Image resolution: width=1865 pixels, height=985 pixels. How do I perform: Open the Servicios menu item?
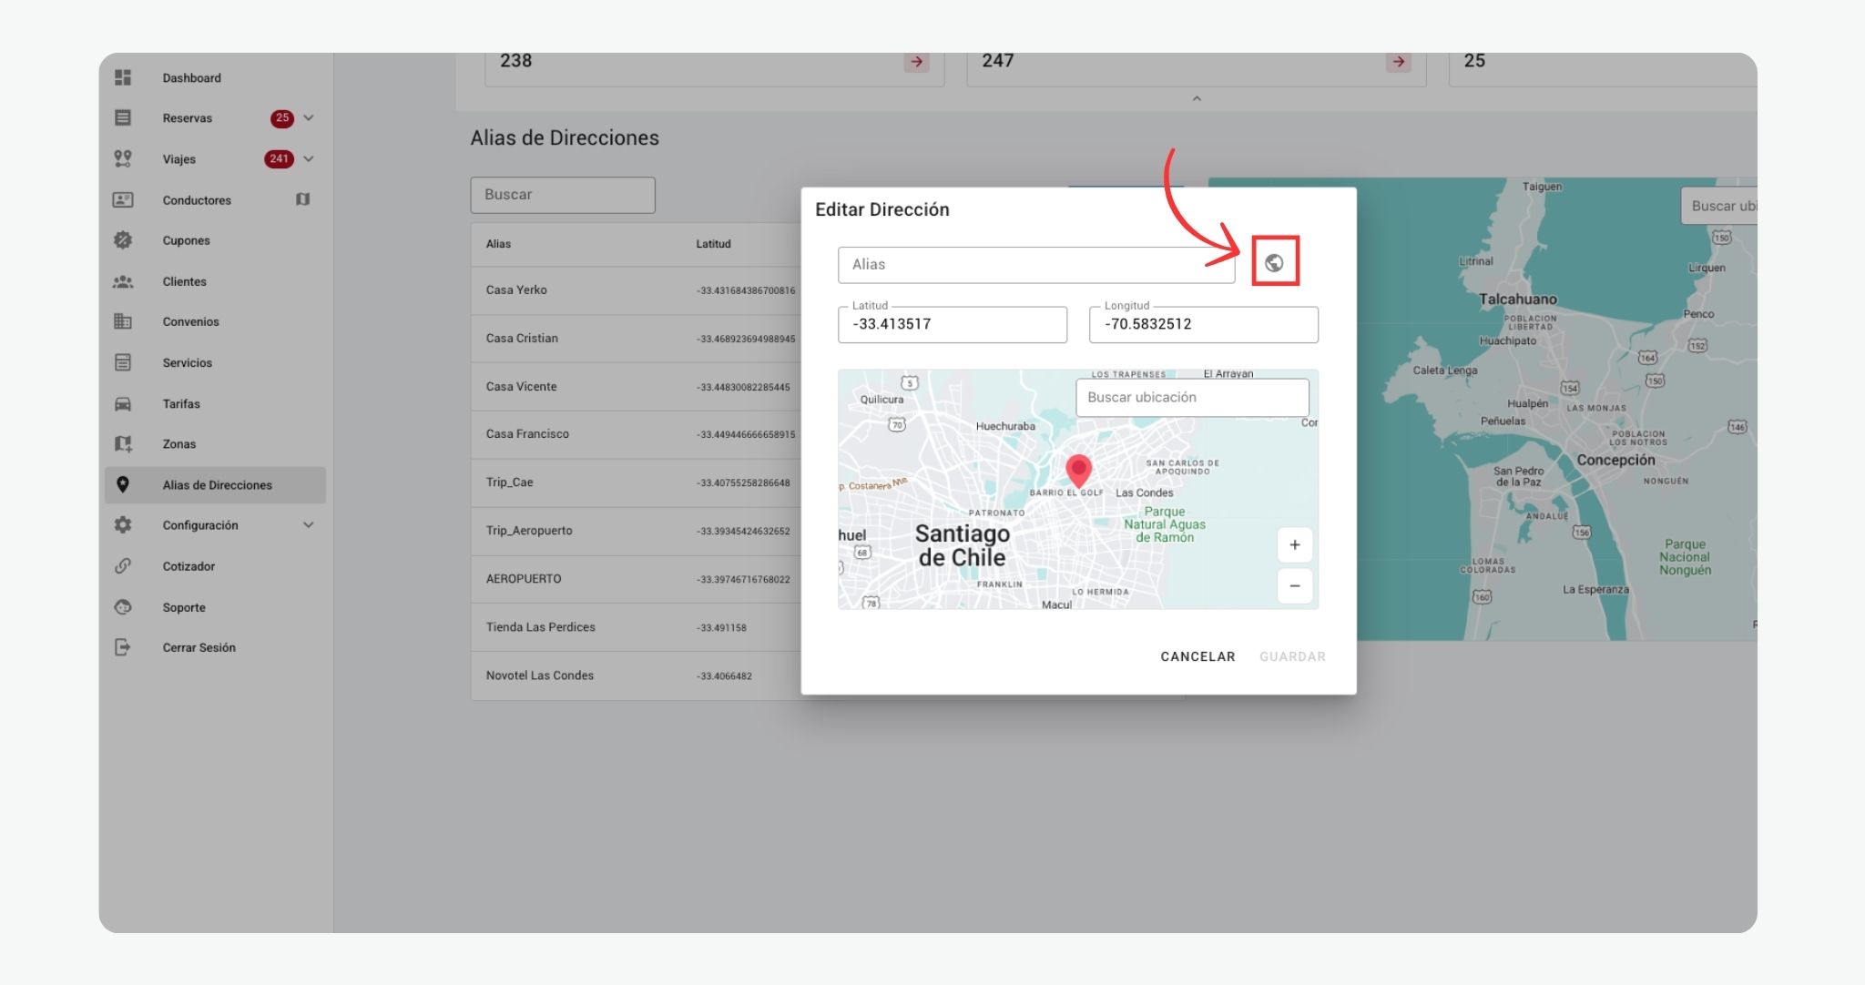(x=215, y=362)
